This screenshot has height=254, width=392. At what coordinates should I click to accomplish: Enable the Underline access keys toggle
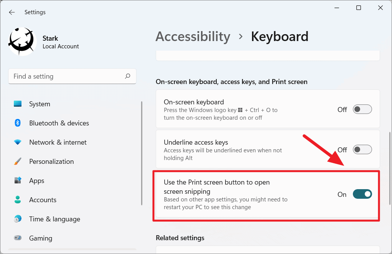(362, 150)
